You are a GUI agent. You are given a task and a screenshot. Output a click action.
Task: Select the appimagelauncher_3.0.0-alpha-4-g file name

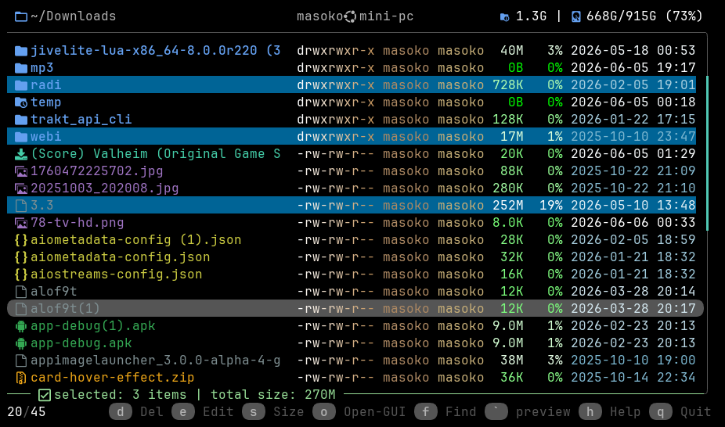[155, 361]
